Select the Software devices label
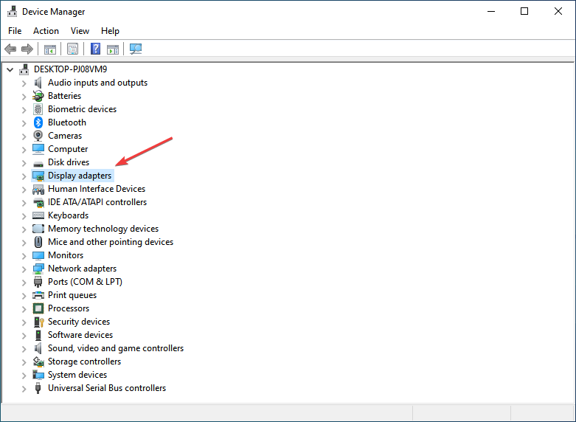 point(80,335)
